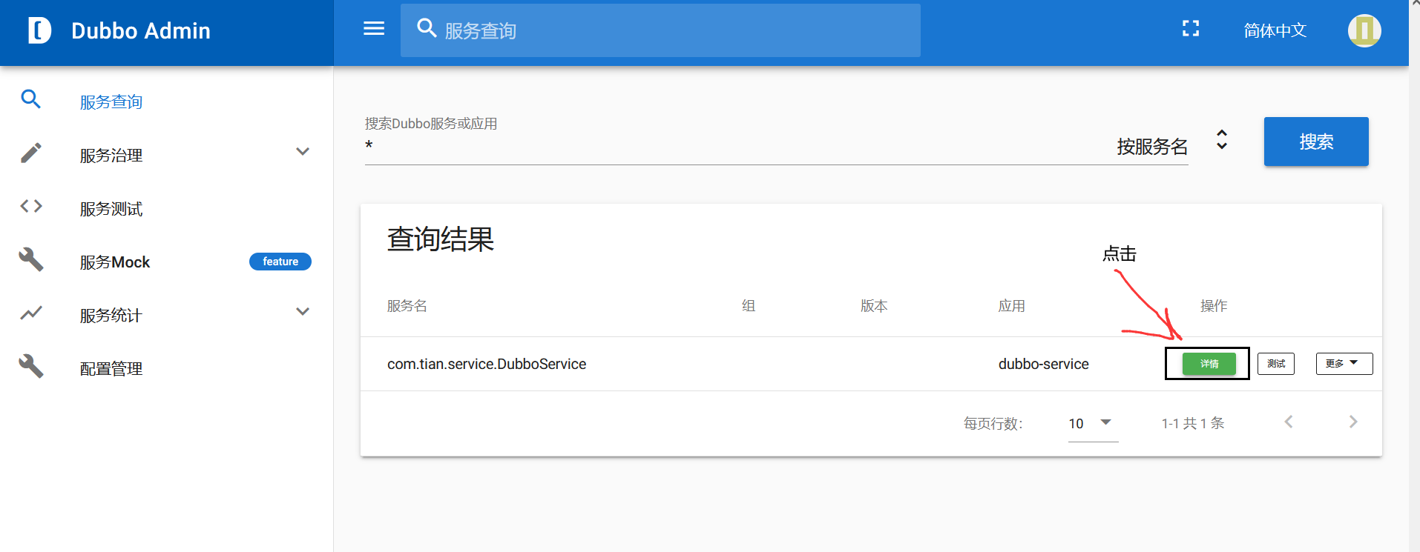
Task: Open the user avatar menu
Action: tap(1364, 30)
